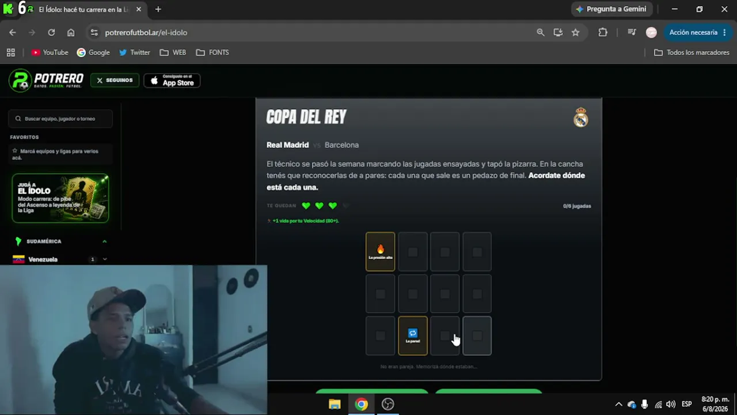
Task: Open the Twitter bookmark
Action: click(x=134, y=52)
